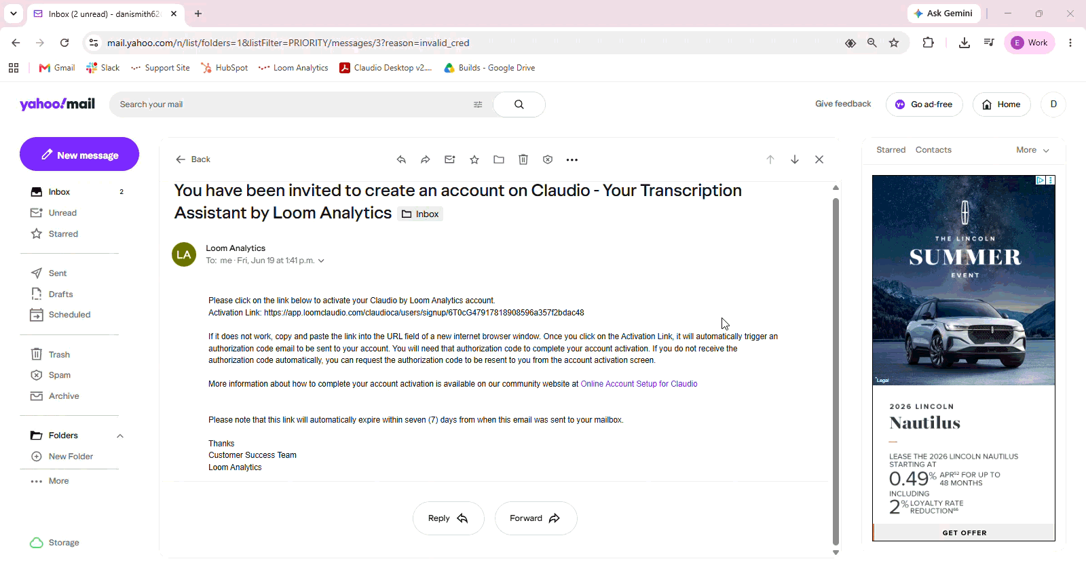Image resolution: width=1086 pixels, height=578 pixels.
Task: Open the apps grid in bookmarks bar
Action: click(14, 68)
